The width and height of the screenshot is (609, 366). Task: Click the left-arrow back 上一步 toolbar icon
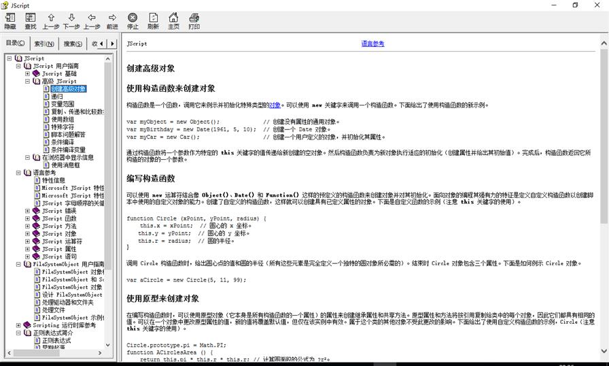pyautogui.click(x=92, y=18)
